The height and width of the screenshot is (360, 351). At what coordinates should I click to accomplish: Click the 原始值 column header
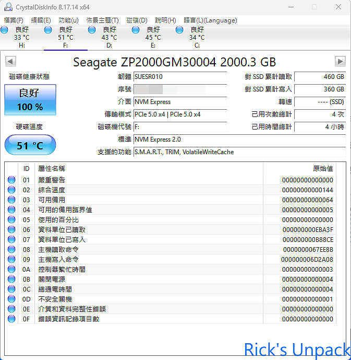(300, 169)
